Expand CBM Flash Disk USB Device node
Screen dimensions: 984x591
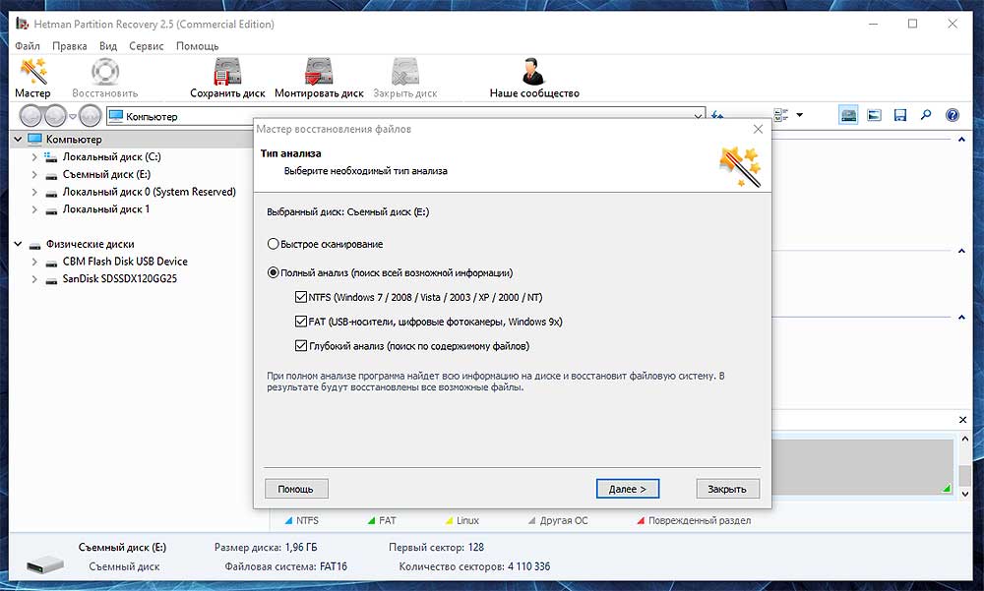[33, 262]
